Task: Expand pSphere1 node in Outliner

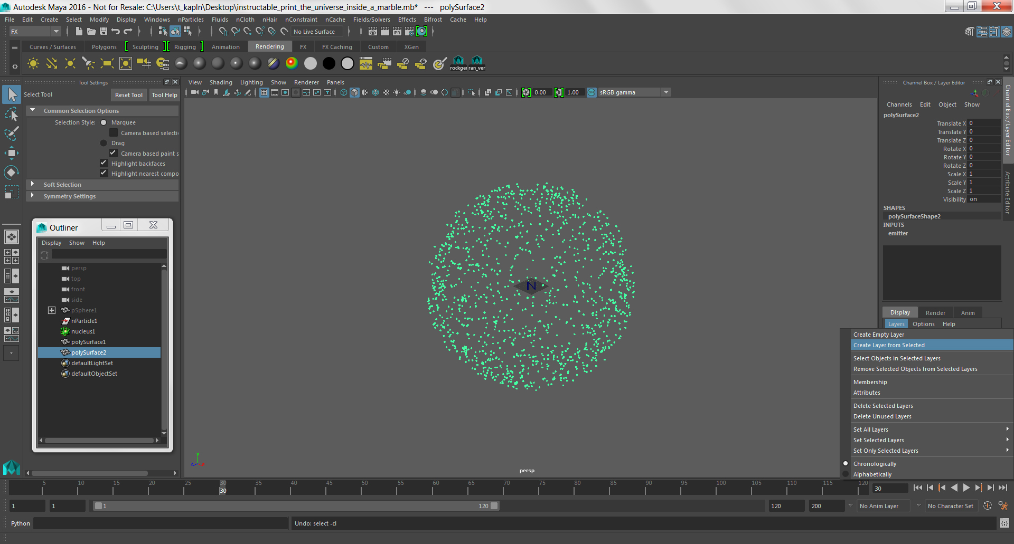Action: [52, 310]
